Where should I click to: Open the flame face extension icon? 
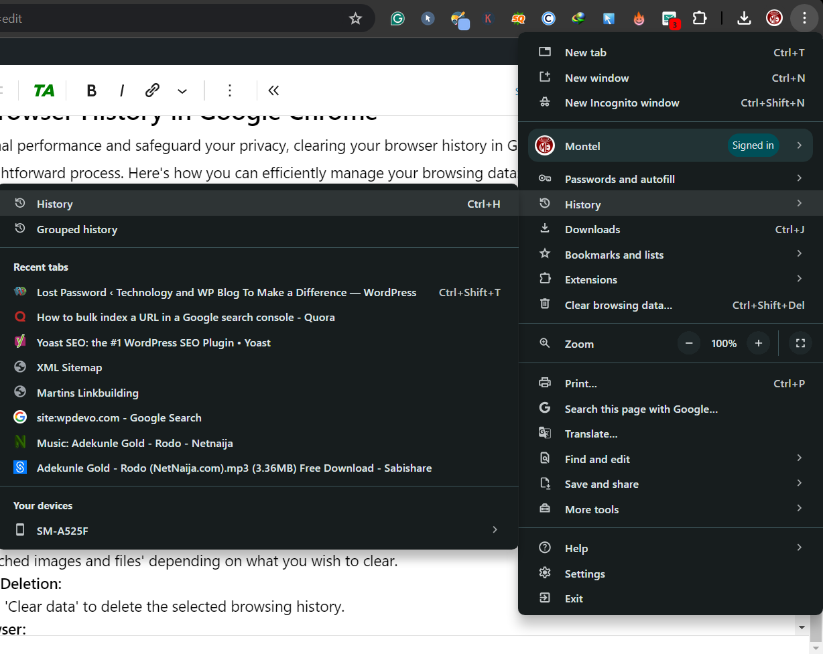click(x=639, y=19)
